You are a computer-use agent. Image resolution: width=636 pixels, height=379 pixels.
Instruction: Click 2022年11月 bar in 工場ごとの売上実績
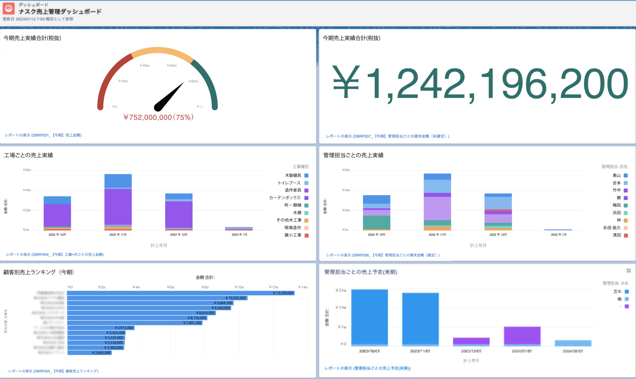(118, 202)
